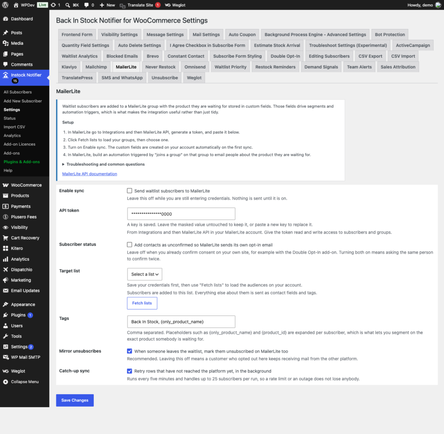Click the Products icon in sidebar
This screenshot has height=434, width=444.
[5, 196]
